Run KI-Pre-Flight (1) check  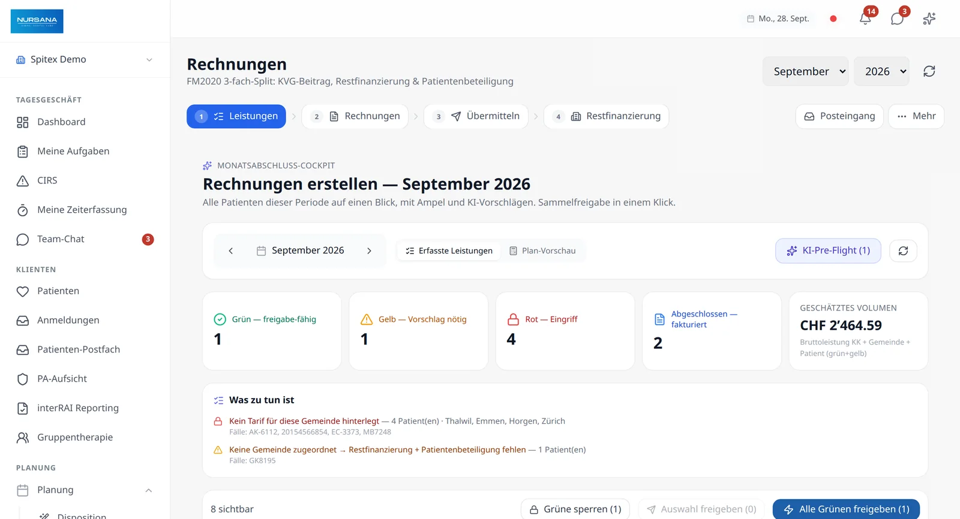coord(828,251)
